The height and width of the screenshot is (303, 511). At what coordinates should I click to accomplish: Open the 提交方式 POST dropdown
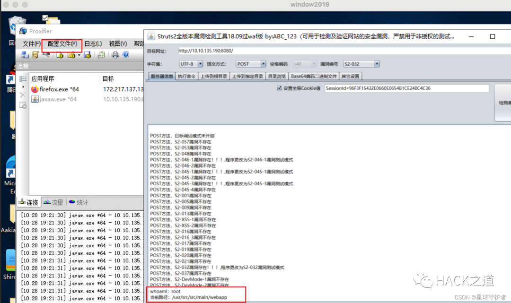click(251, 64)
